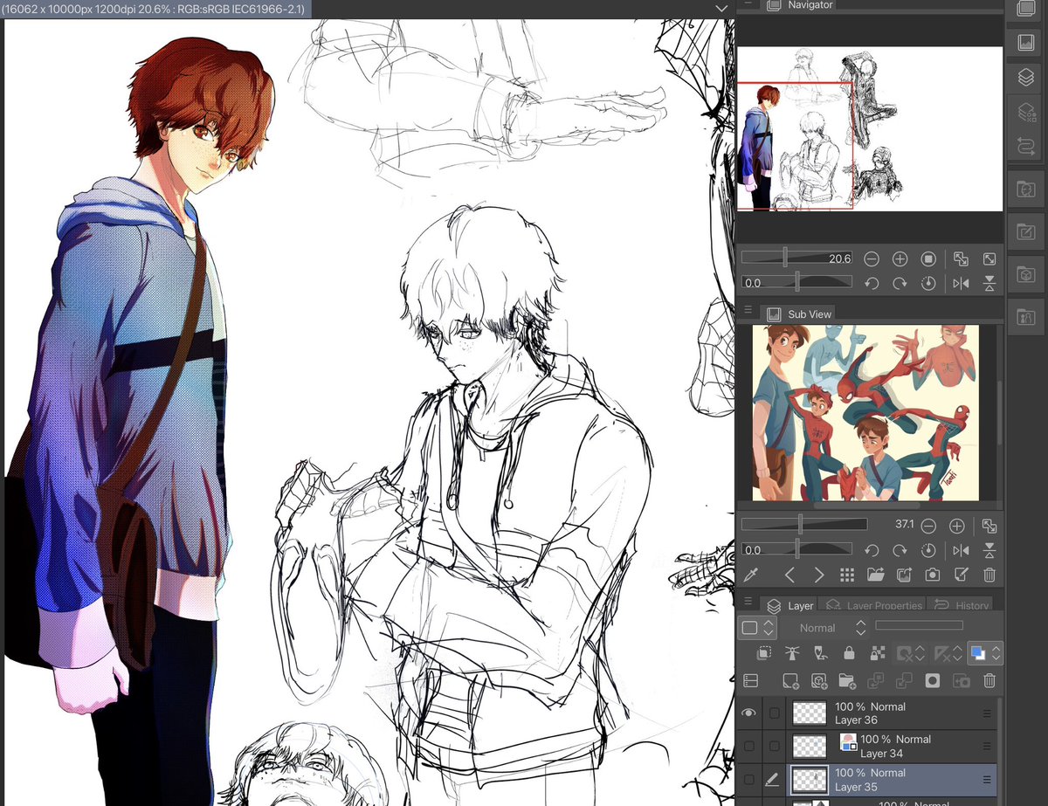Show hidden Layer 34
Image resolution: width=1048 pixels, height=806 pixels.
[x=748, y=747]
